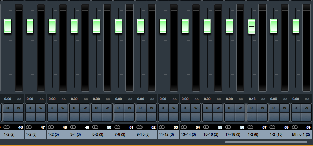
Task: Click the -0.16 volume value field
Action: 251,99
